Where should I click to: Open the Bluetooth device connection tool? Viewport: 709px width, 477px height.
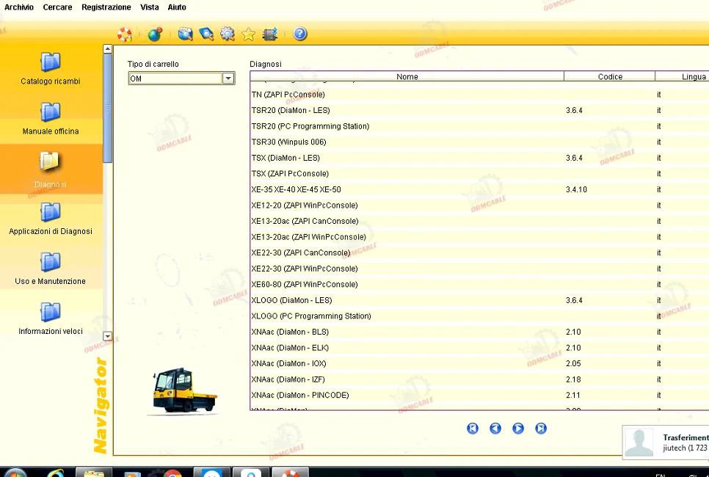270,34
